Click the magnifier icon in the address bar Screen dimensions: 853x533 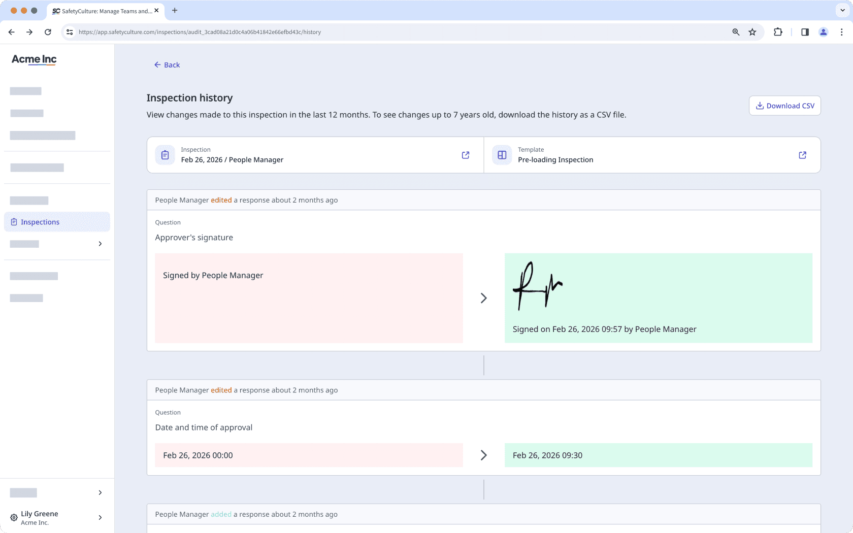coord(736,31)
